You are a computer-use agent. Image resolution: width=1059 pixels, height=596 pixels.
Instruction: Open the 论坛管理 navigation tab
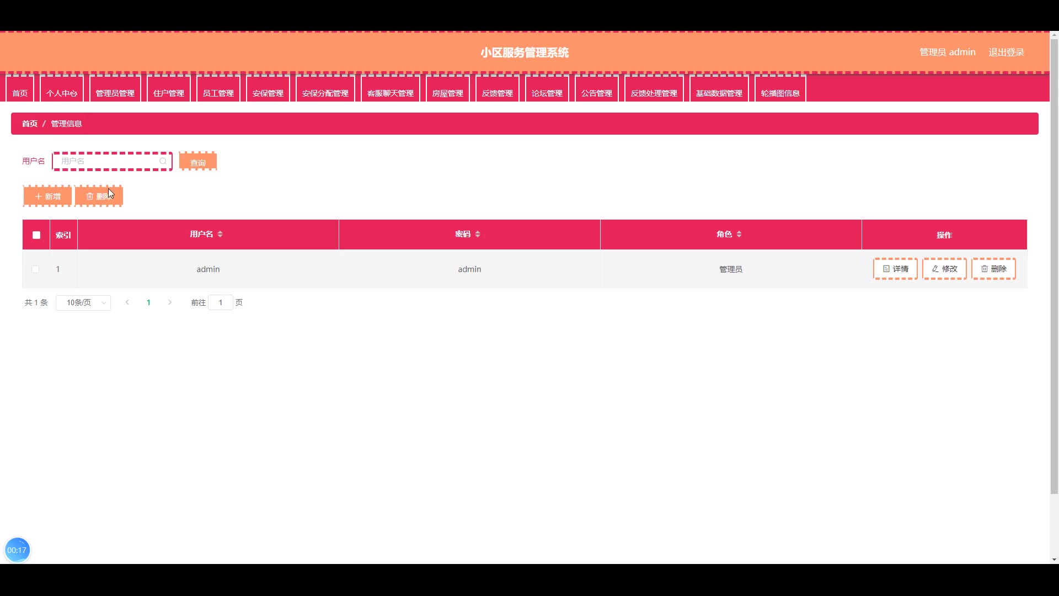coord(547,89)
